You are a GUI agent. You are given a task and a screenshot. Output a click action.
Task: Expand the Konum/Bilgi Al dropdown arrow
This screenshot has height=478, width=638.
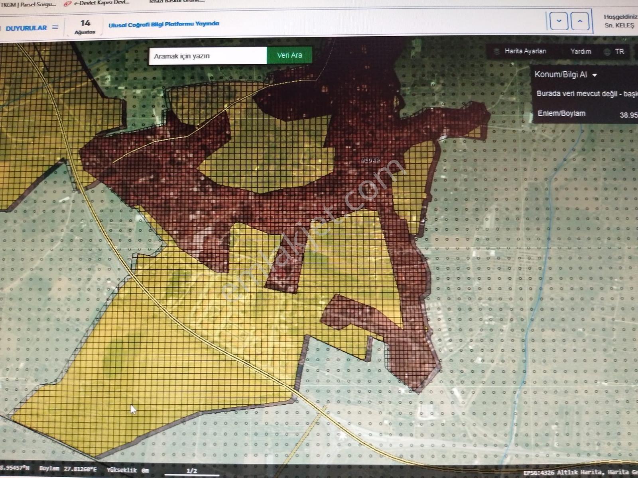point(595,75)
